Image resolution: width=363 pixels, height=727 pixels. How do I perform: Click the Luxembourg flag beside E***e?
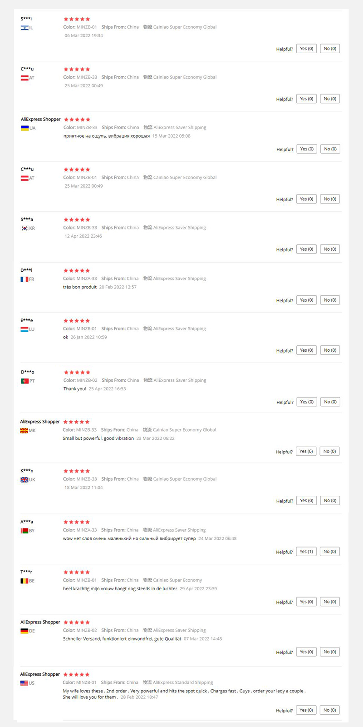pos(25,329)
